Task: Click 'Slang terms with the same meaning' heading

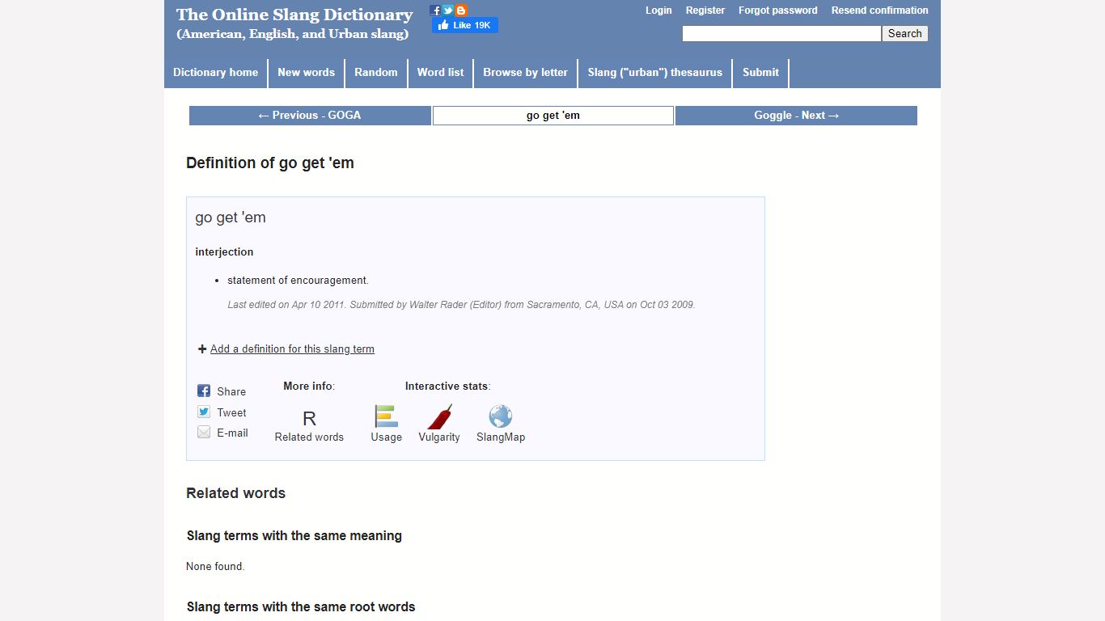Action: click(x=294, y=535)
